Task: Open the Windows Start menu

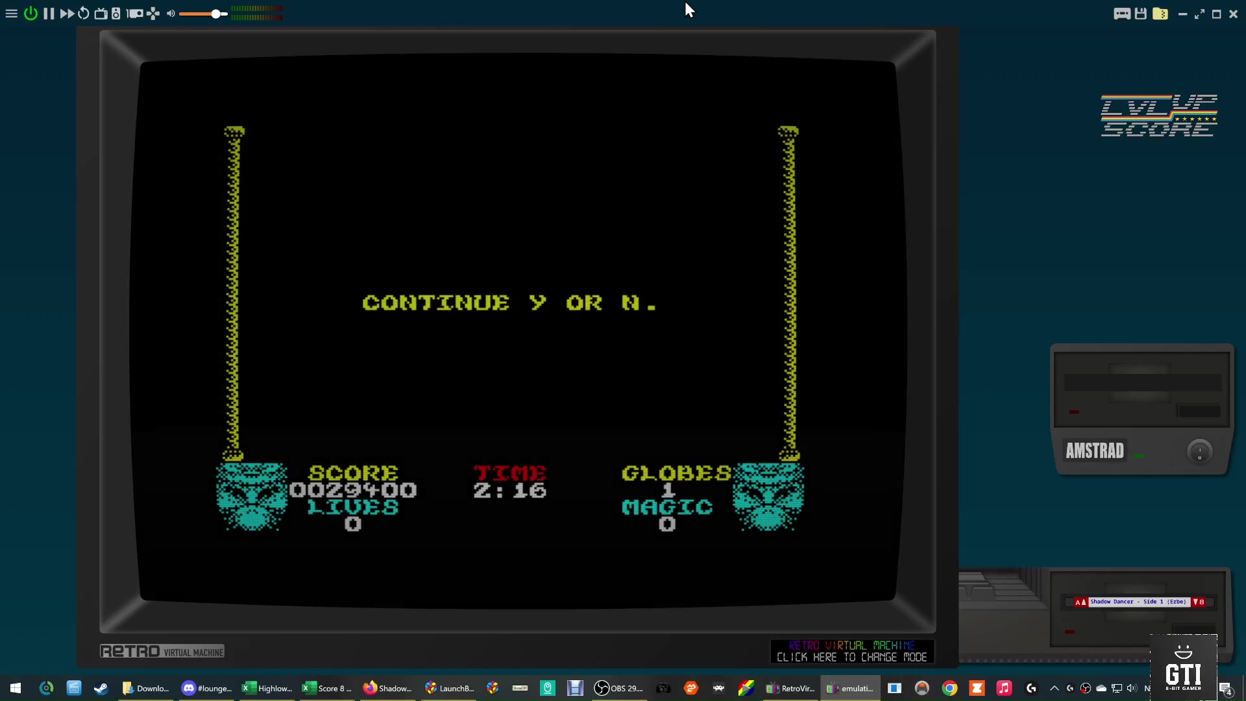Action: (16, 688)
